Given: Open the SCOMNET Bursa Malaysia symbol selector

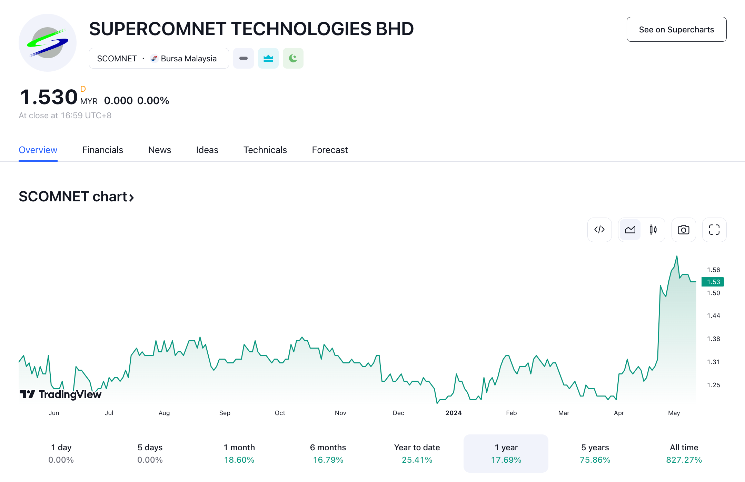Looking at the screenshot, I should point(159,58).
